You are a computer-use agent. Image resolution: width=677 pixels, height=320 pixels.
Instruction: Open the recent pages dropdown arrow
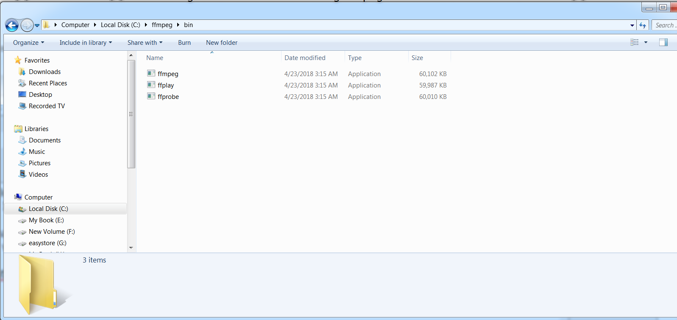[37, 25]
